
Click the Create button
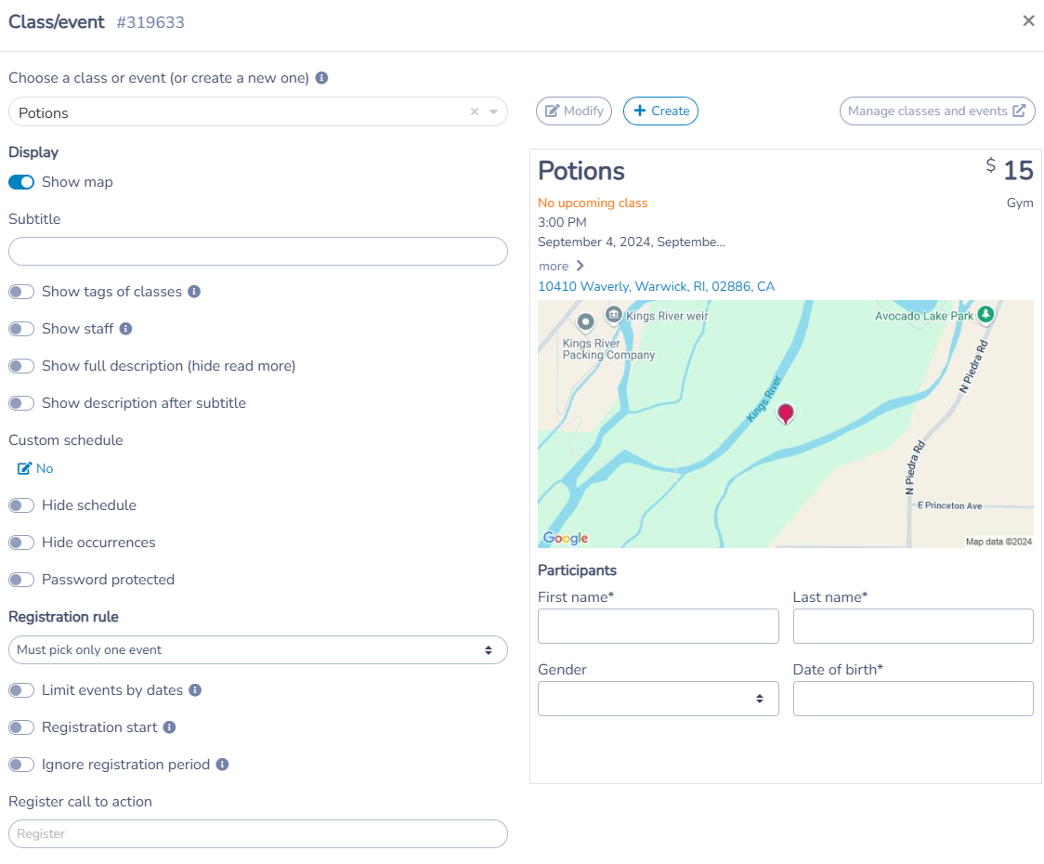pos(660,111)
